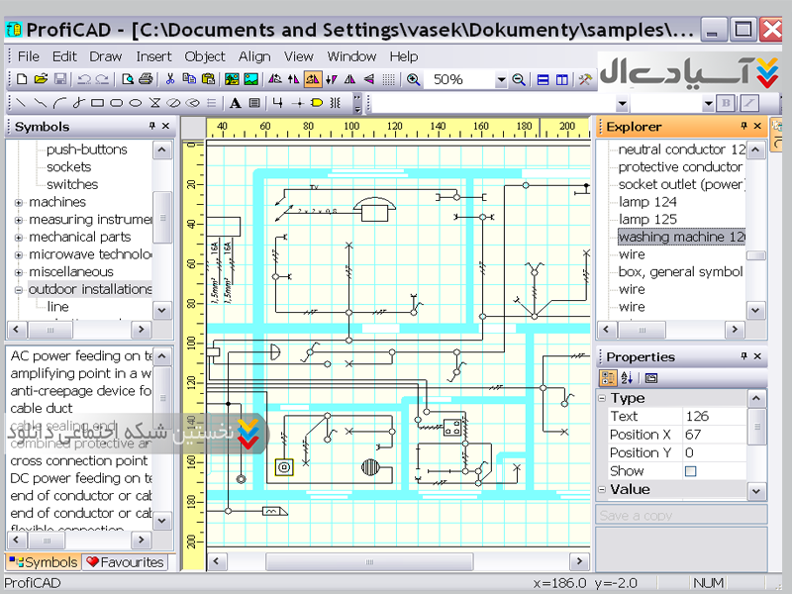Open a file with the folder icon
The image size is (792, 594).
[x=41, y=79]
